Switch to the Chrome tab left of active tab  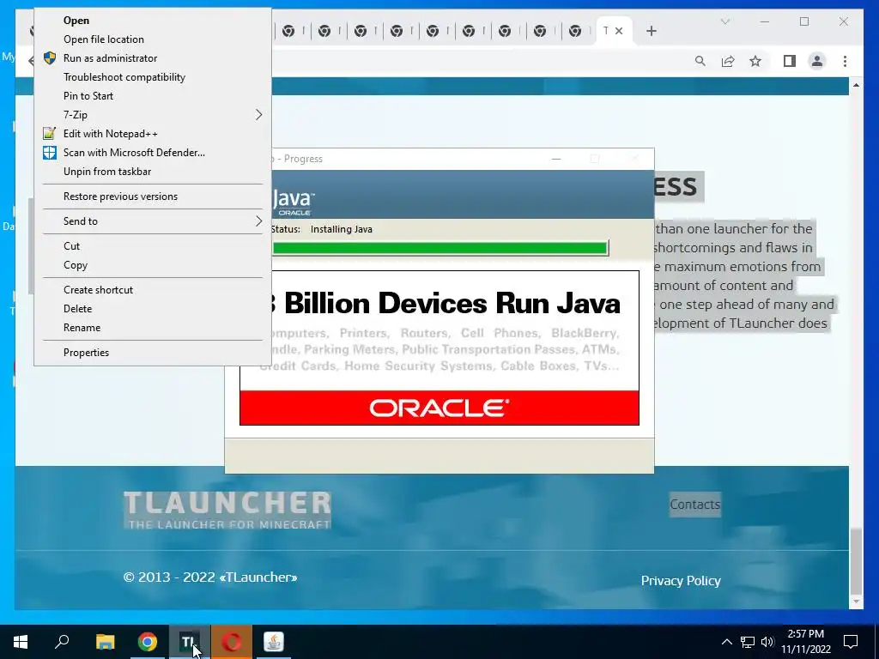click(575, 32)
